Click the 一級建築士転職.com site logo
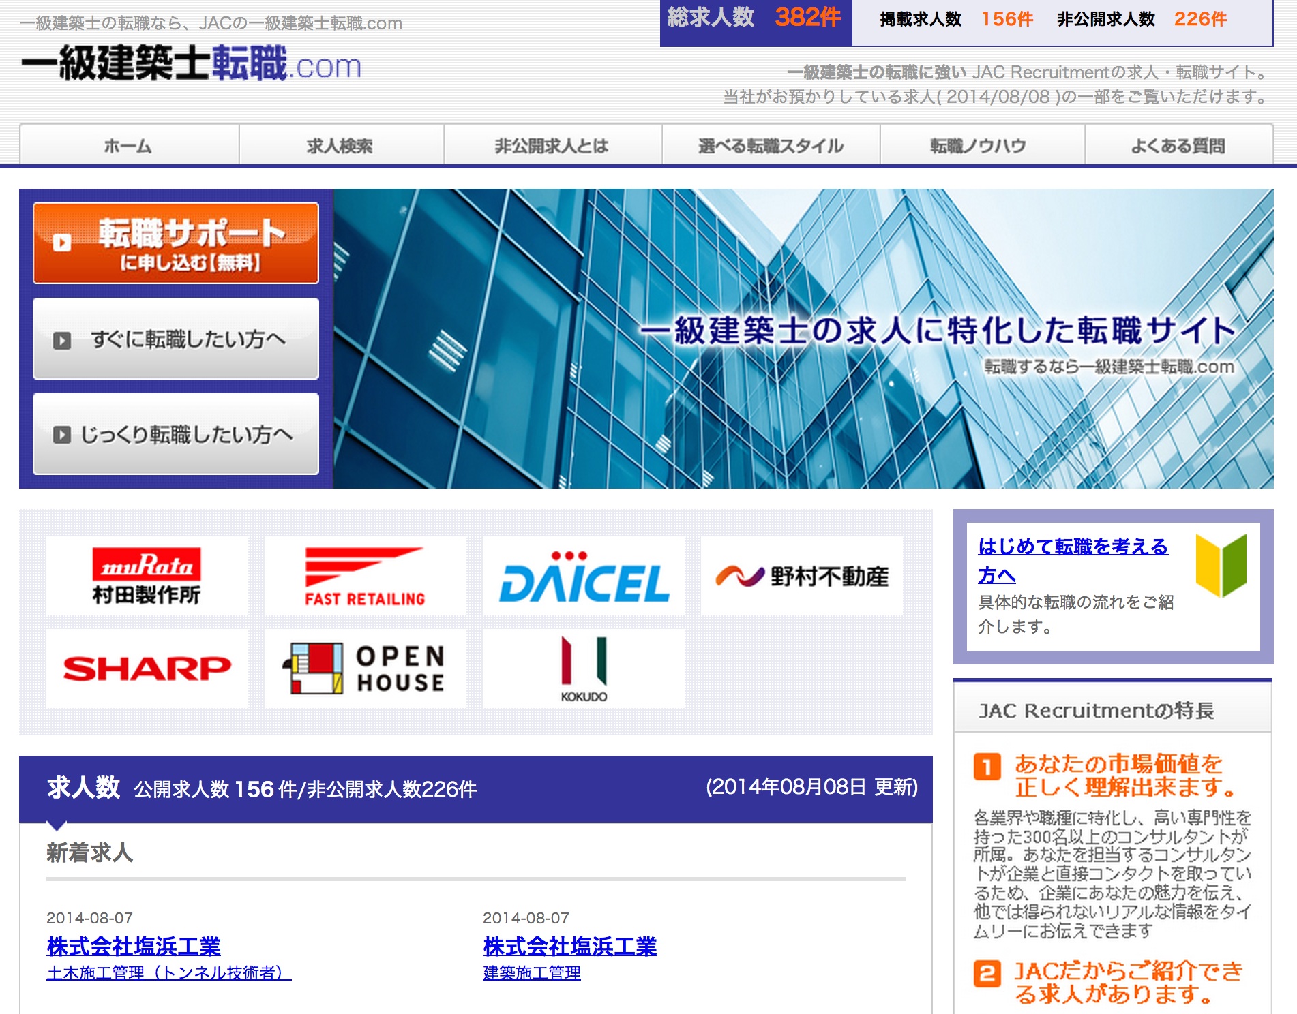The image size is (1297, 1014). [x=191, y=64]
